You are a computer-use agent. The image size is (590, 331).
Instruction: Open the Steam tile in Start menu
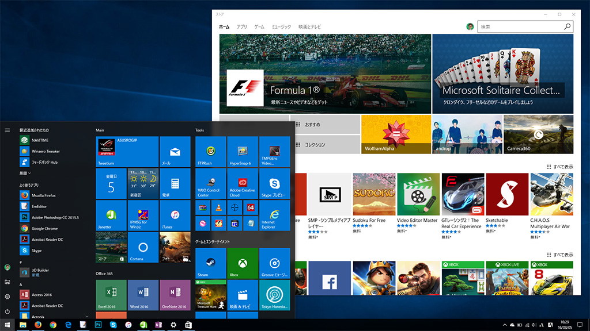(211, 263)
